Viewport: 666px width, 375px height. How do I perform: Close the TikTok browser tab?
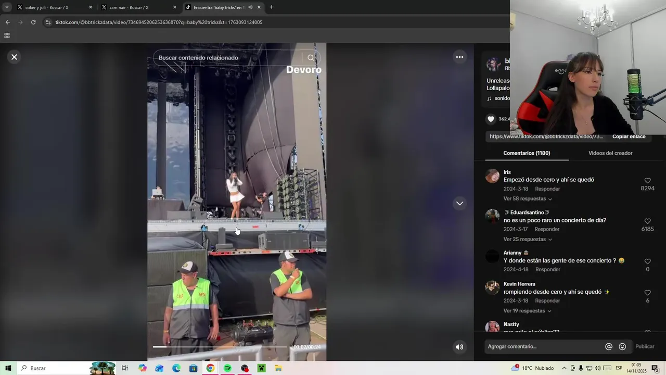coord(259,7)
